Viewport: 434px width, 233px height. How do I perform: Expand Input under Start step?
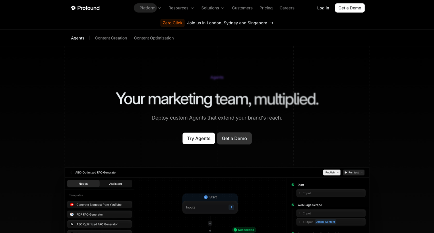click(x=331, y=193)
